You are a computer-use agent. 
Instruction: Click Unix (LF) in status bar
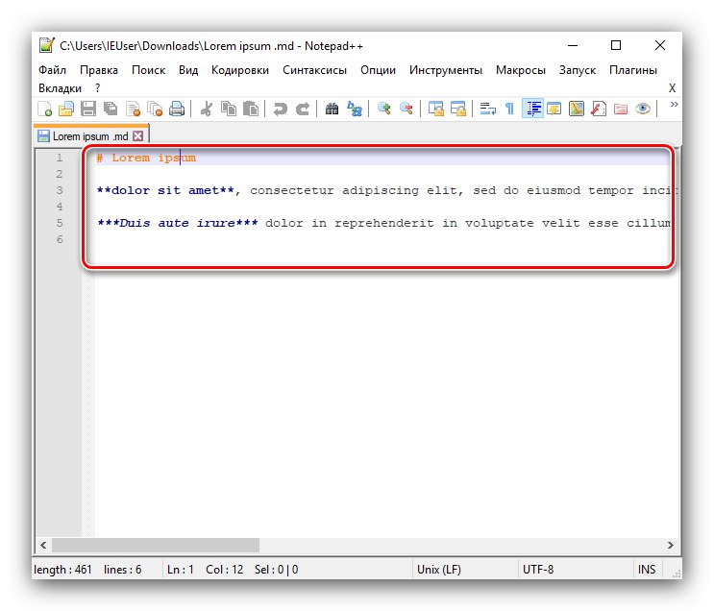[x=440, y=569]
